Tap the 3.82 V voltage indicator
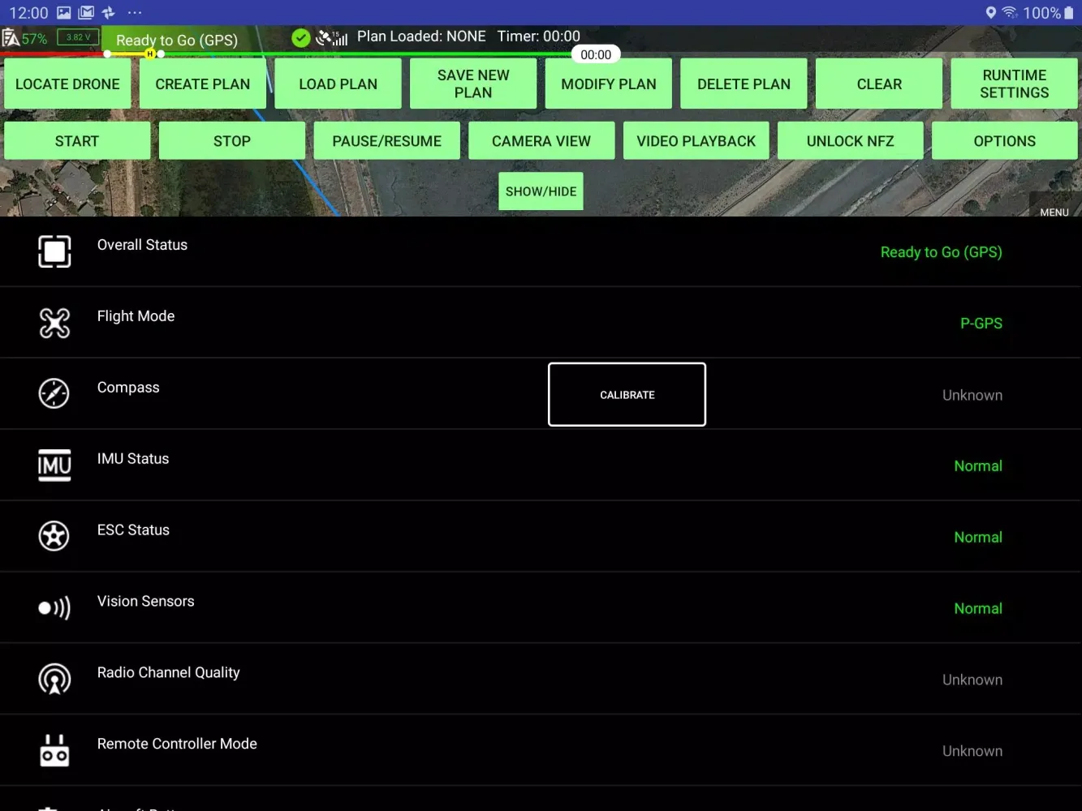This screenshot has height=811, width=1082. [x=79, y=37]
